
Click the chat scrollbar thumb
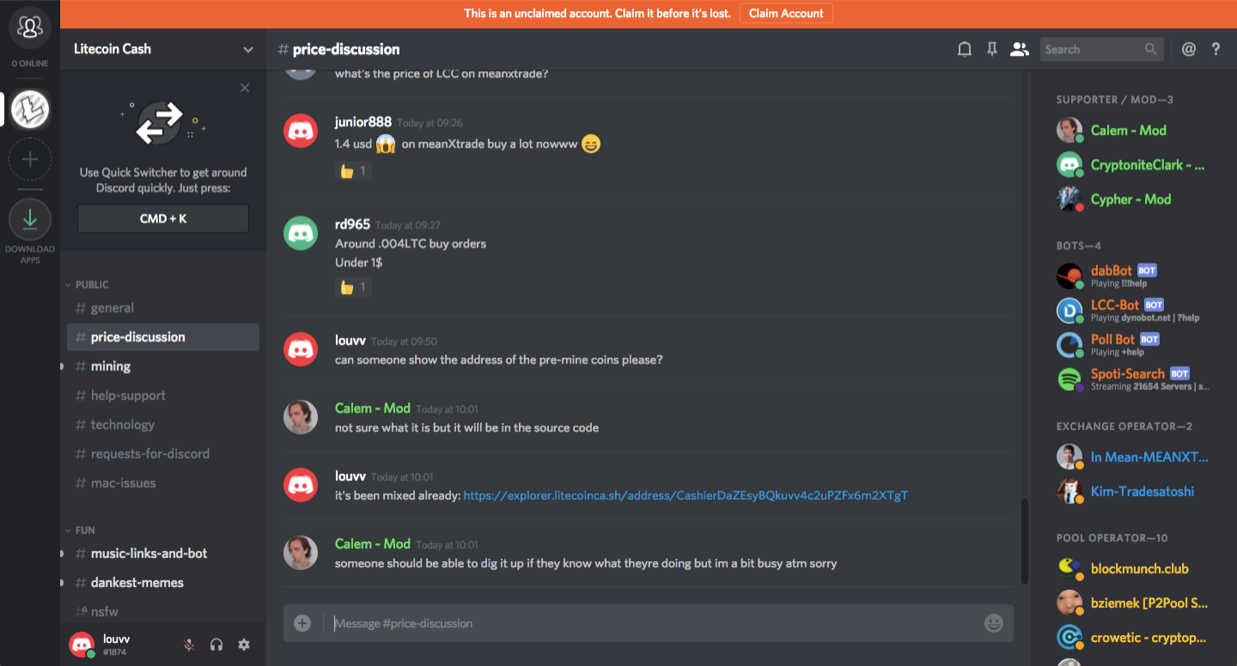coord(1023,541)
